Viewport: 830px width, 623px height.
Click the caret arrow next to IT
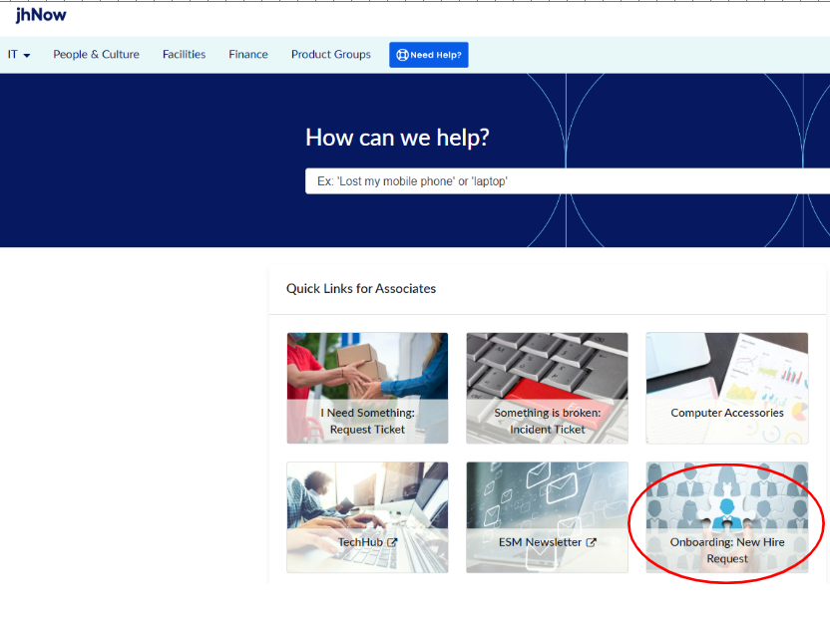tap(27, 56)
